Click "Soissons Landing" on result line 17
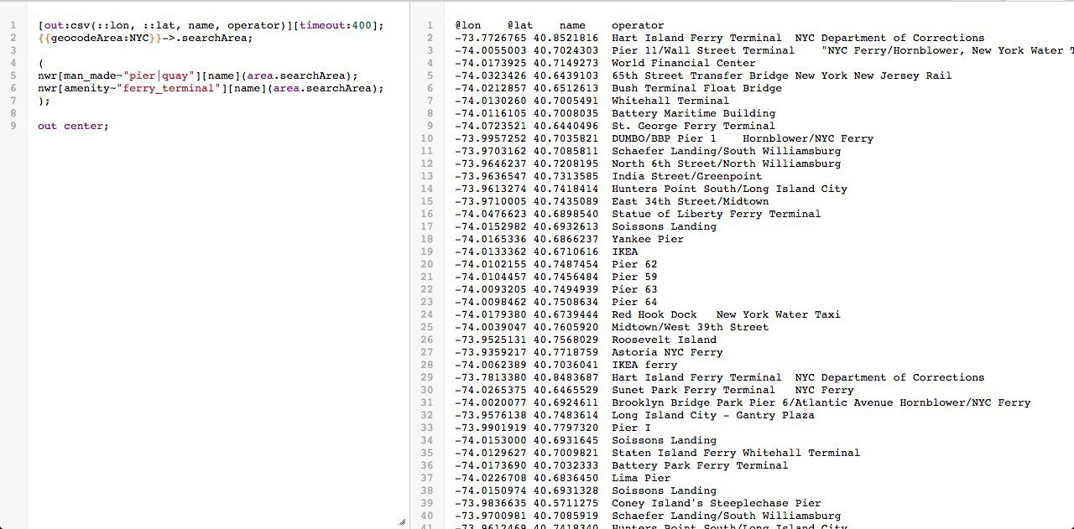 click(664, 226)
